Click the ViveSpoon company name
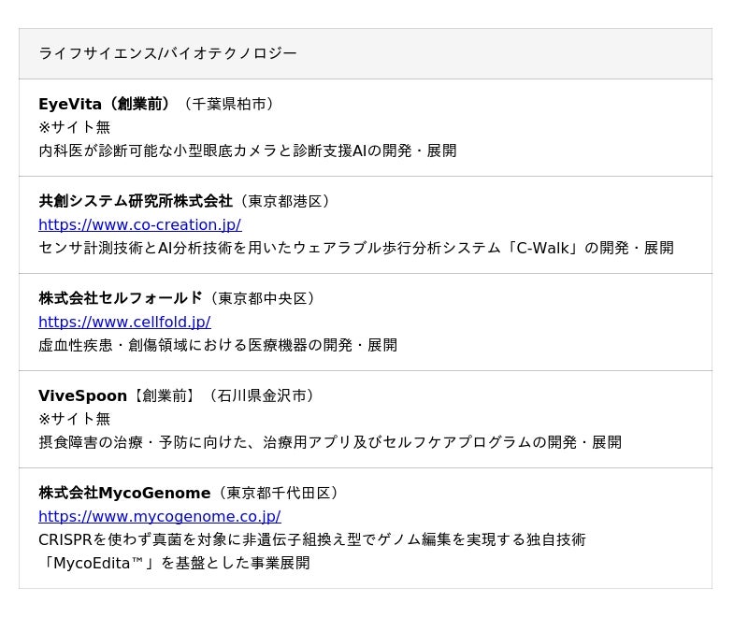Image resolution: width=748 pixels, height=617 pixels. [82, 395]
